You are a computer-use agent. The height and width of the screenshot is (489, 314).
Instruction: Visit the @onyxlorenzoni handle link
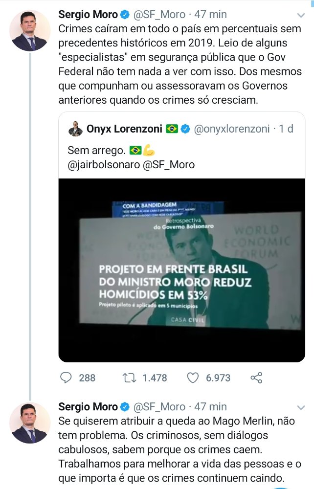tap(232, 129)
